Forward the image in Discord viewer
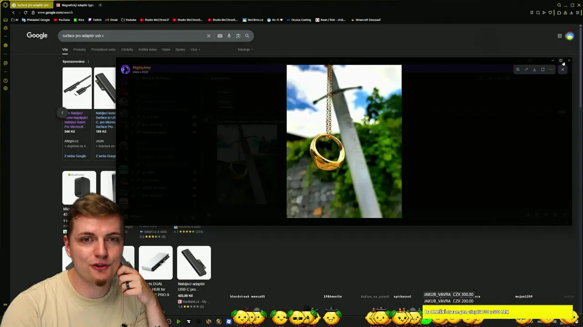Viewport: 583px width, 327px height. coord(526,69)
